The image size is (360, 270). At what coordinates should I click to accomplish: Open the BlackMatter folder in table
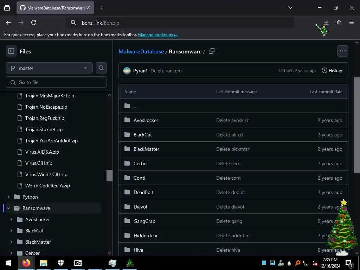(x=146, y=149)
